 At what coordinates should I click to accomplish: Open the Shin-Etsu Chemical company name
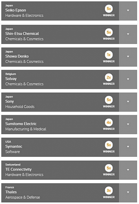[22, 34]
